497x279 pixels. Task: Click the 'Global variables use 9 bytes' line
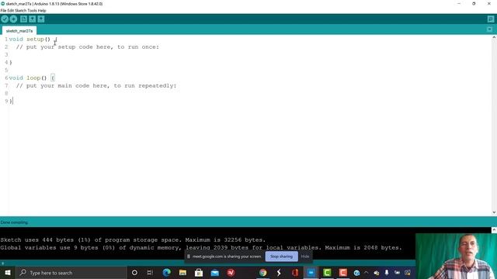tap(201, 247)
